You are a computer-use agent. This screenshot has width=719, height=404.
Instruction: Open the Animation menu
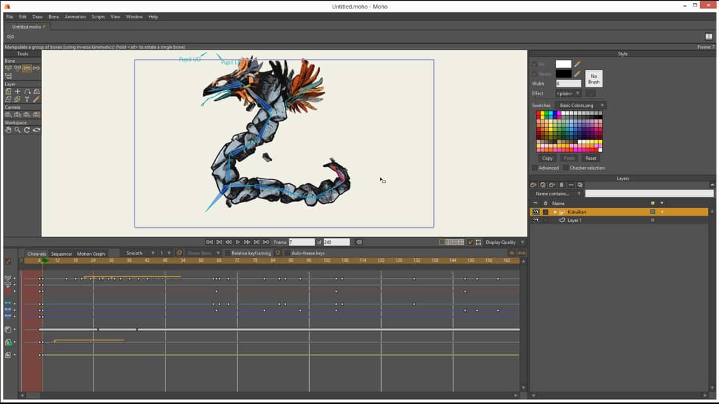click(x=75, y=17)
